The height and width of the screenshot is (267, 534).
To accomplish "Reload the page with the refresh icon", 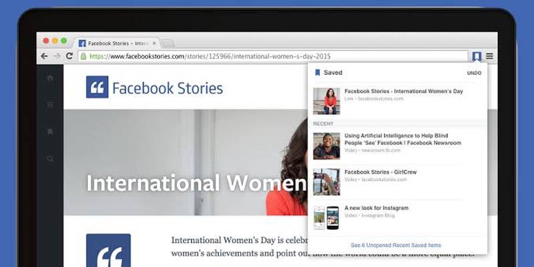I will pyautogui.click(x=69, y=56).
